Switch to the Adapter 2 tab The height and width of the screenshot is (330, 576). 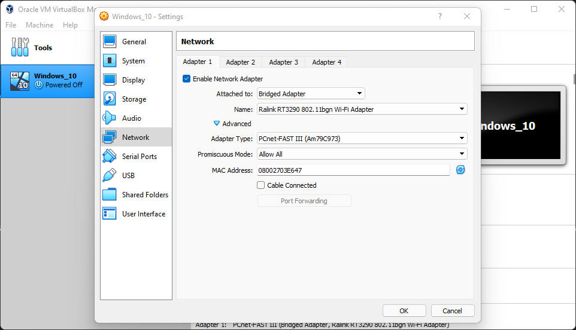(x=241, y=62)
